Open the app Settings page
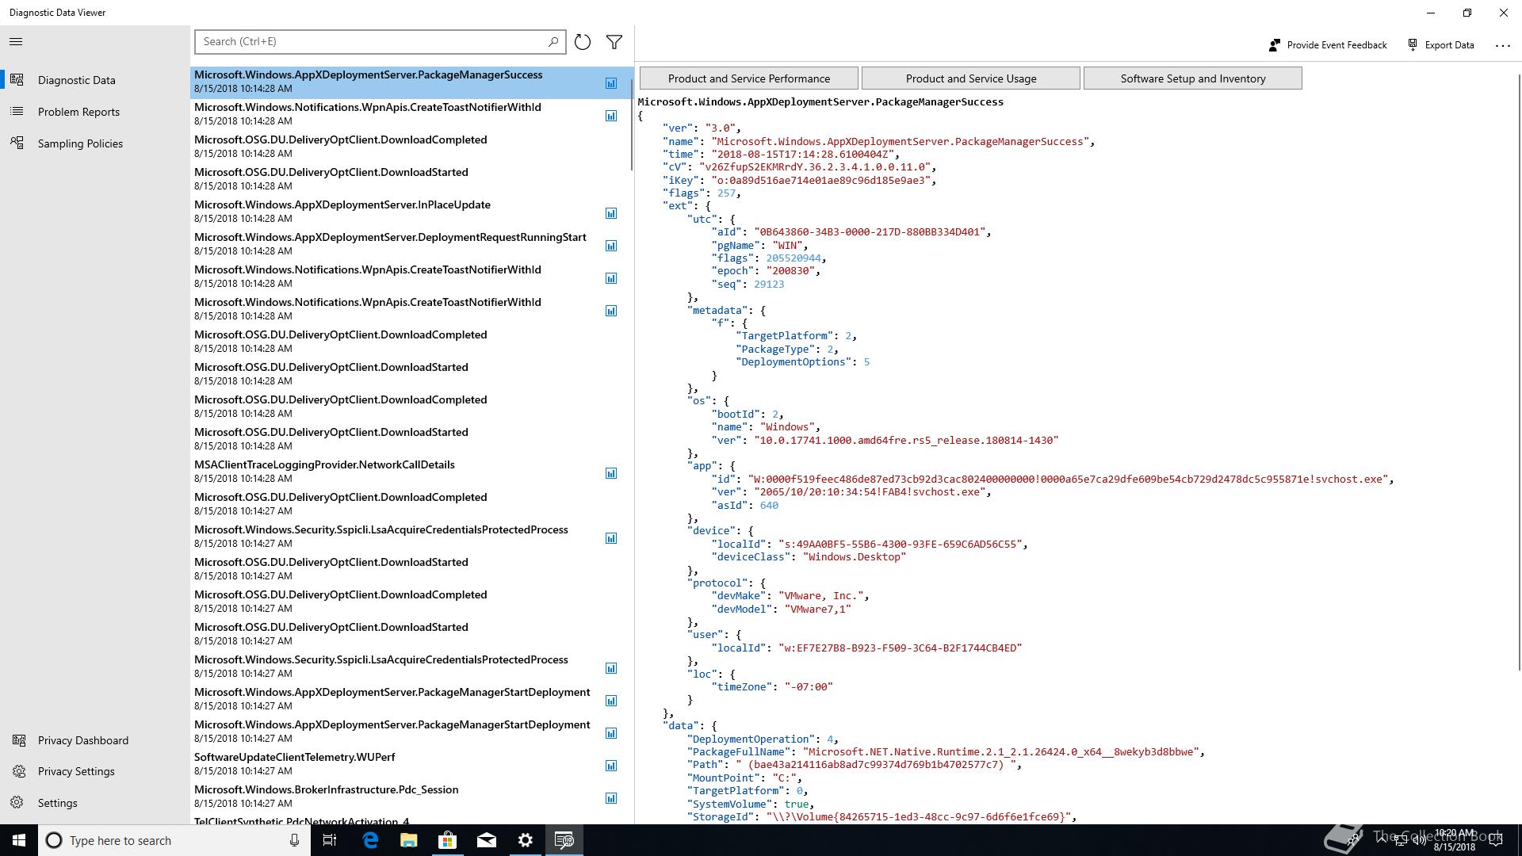This screenshot has width=1522, height=856. click(95, 803)
